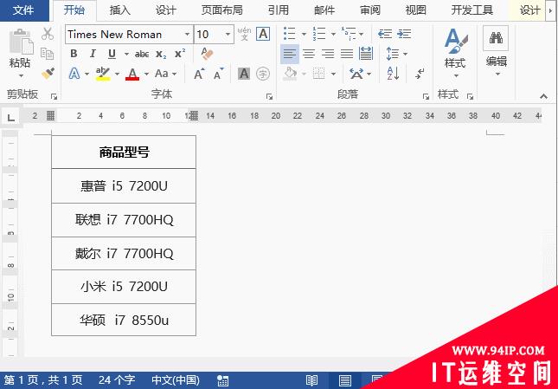Click the tab selector L box
Screen dimensions: 558x389
10,116
